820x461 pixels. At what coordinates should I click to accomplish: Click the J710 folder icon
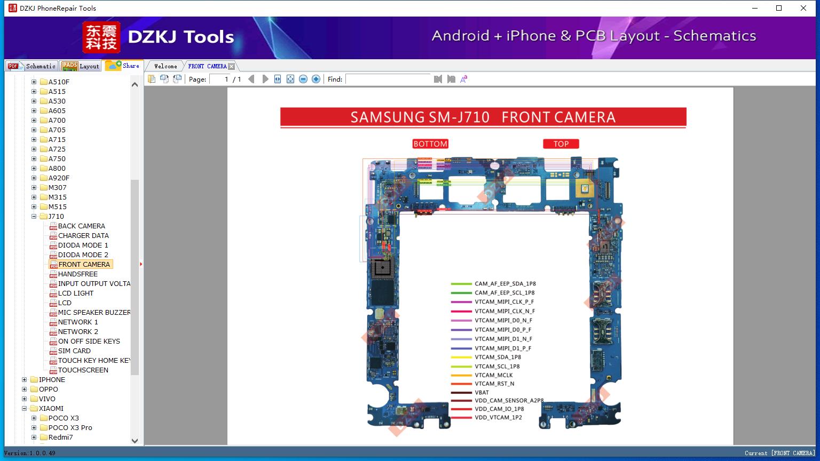click(44, 217)
